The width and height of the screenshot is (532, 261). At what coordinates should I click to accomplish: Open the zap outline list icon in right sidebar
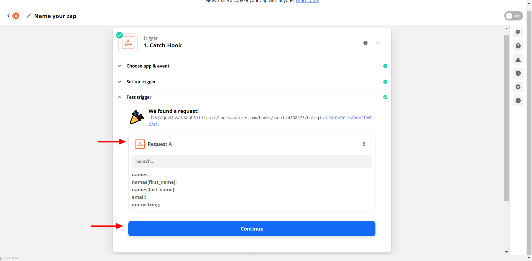pos(518,32)
